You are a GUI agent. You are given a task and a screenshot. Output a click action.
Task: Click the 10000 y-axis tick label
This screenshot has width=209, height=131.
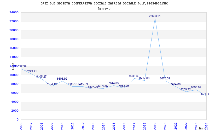tap(14, 75)
